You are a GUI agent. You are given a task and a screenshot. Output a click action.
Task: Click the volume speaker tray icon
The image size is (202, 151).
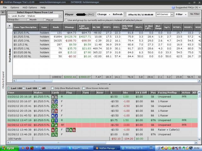173,148
